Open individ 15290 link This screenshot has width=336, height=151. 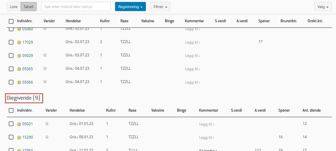[28, 137]
